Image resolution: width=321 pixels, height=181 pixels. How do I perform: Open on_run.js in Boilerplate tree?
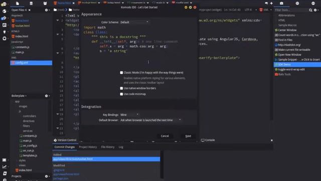(29, 151)
